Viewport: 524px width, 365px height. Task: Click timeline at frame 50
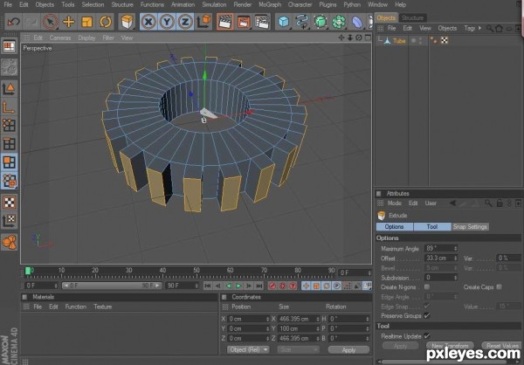(196, 272)
